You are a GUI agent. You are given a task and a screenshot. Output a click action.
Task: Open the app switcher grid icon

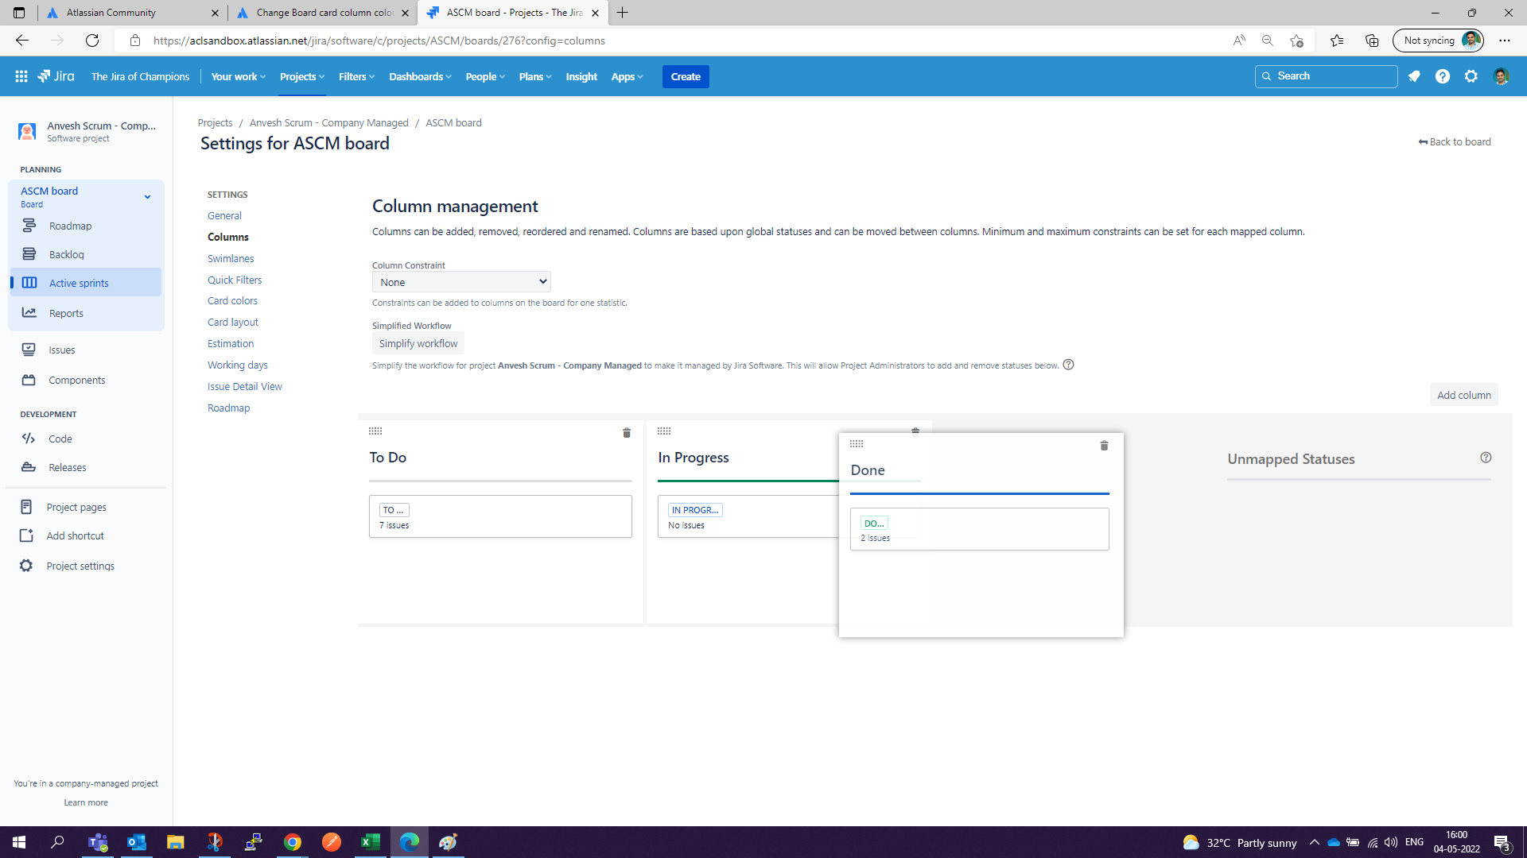(21, 76)
